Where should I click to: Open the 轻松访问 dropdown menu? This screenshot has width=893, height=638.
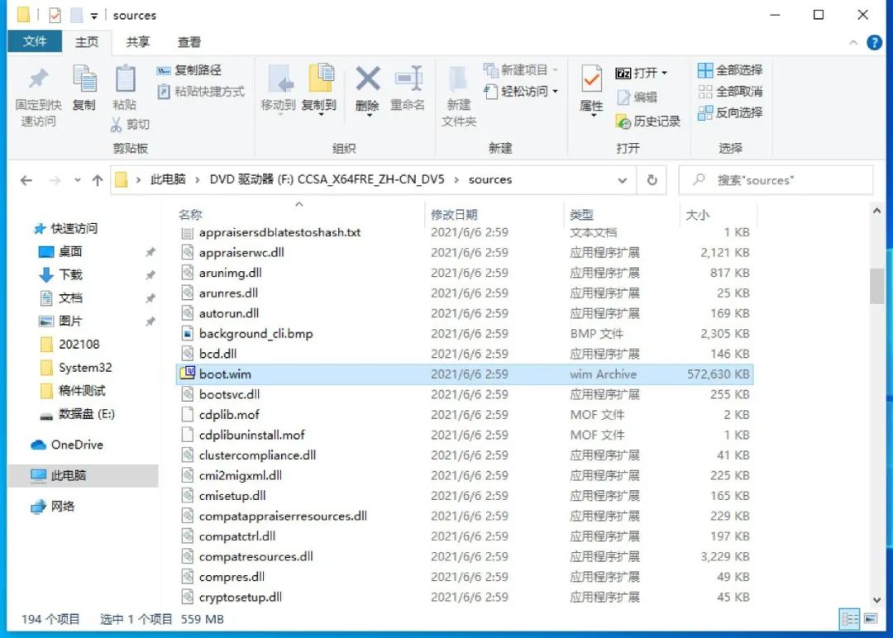point(524,92)
